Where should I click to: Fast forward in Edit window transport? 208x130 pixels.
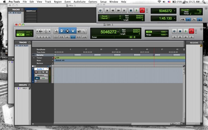pyautogui.click(x=186, y=37)
